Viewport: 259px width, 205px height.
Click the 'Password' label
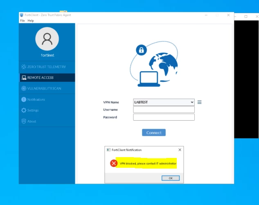(110, 117)
